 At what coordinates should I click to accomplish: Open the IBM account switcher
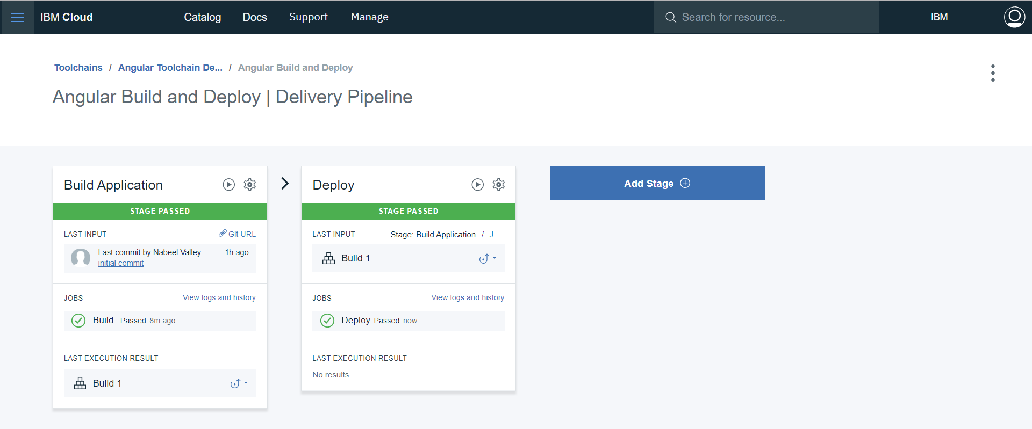(939, 17)
